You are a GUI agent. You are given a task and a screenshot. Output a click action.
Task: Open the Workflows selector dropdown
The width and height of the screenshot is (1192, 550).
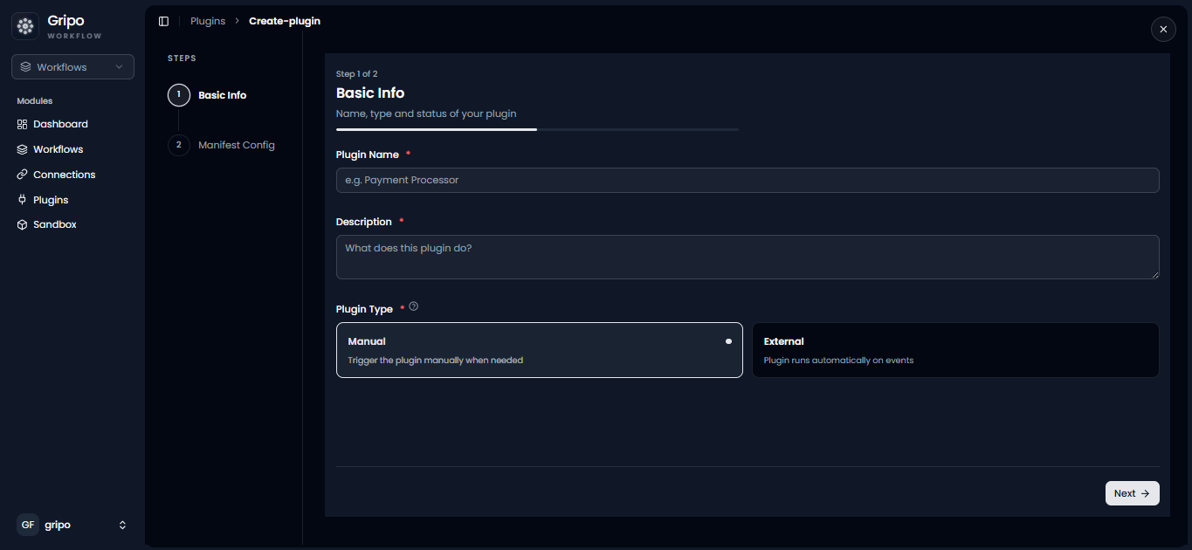pyautogui.click(x=72, y=67)
